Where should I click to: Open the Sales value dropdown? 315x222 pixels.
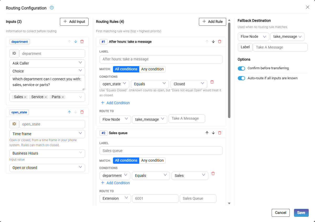coord(190,176)
